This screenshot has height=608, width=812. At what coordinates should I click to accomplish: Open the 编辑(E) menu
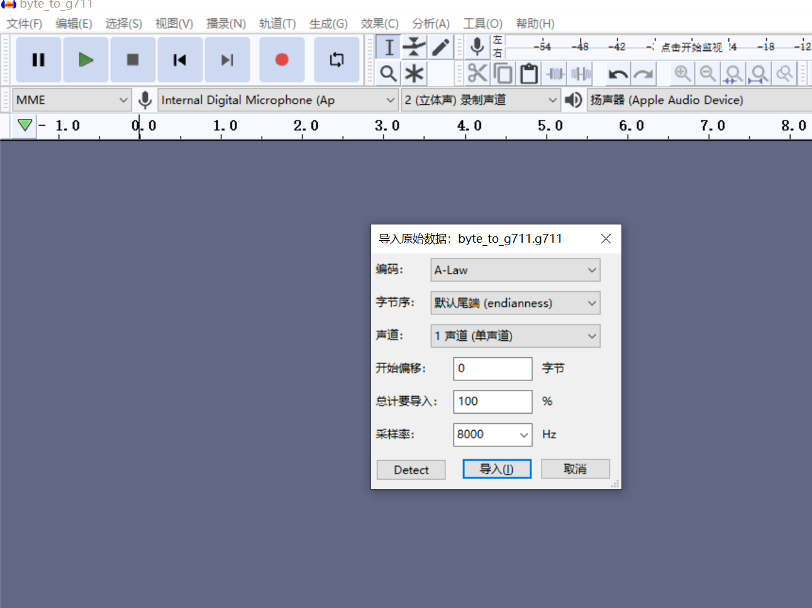[74, 23]
